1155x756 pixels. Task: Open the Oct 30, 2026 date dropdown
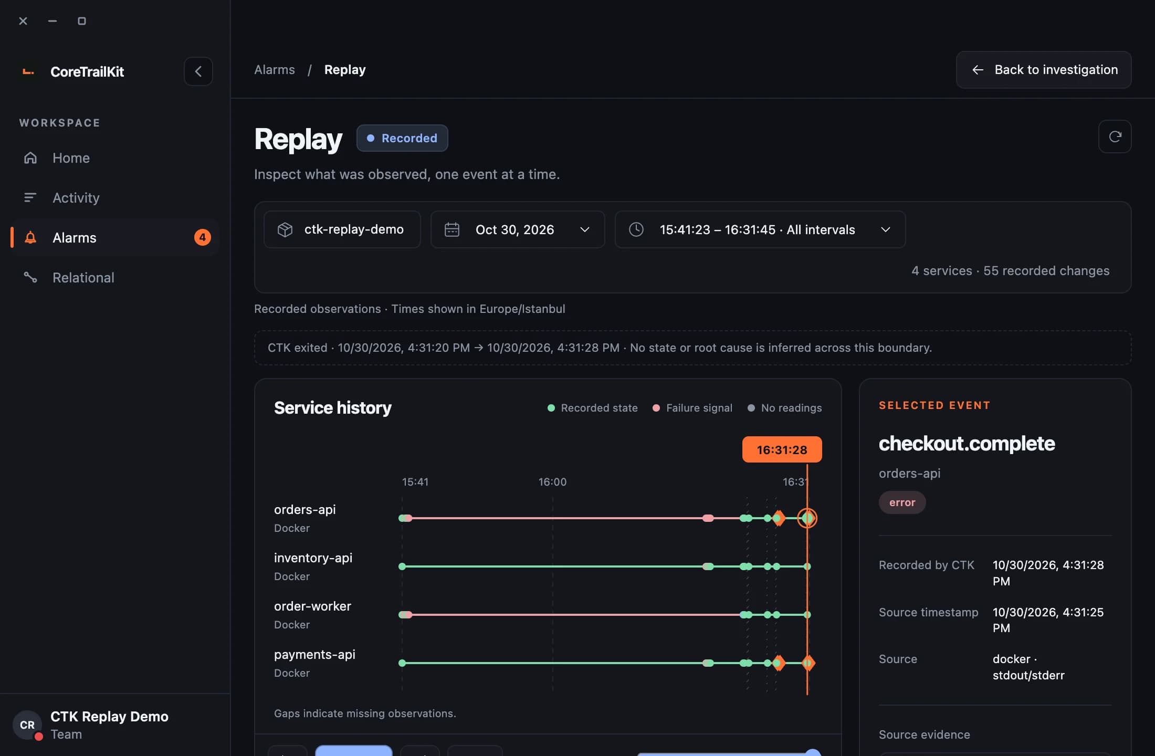[517, 229]
